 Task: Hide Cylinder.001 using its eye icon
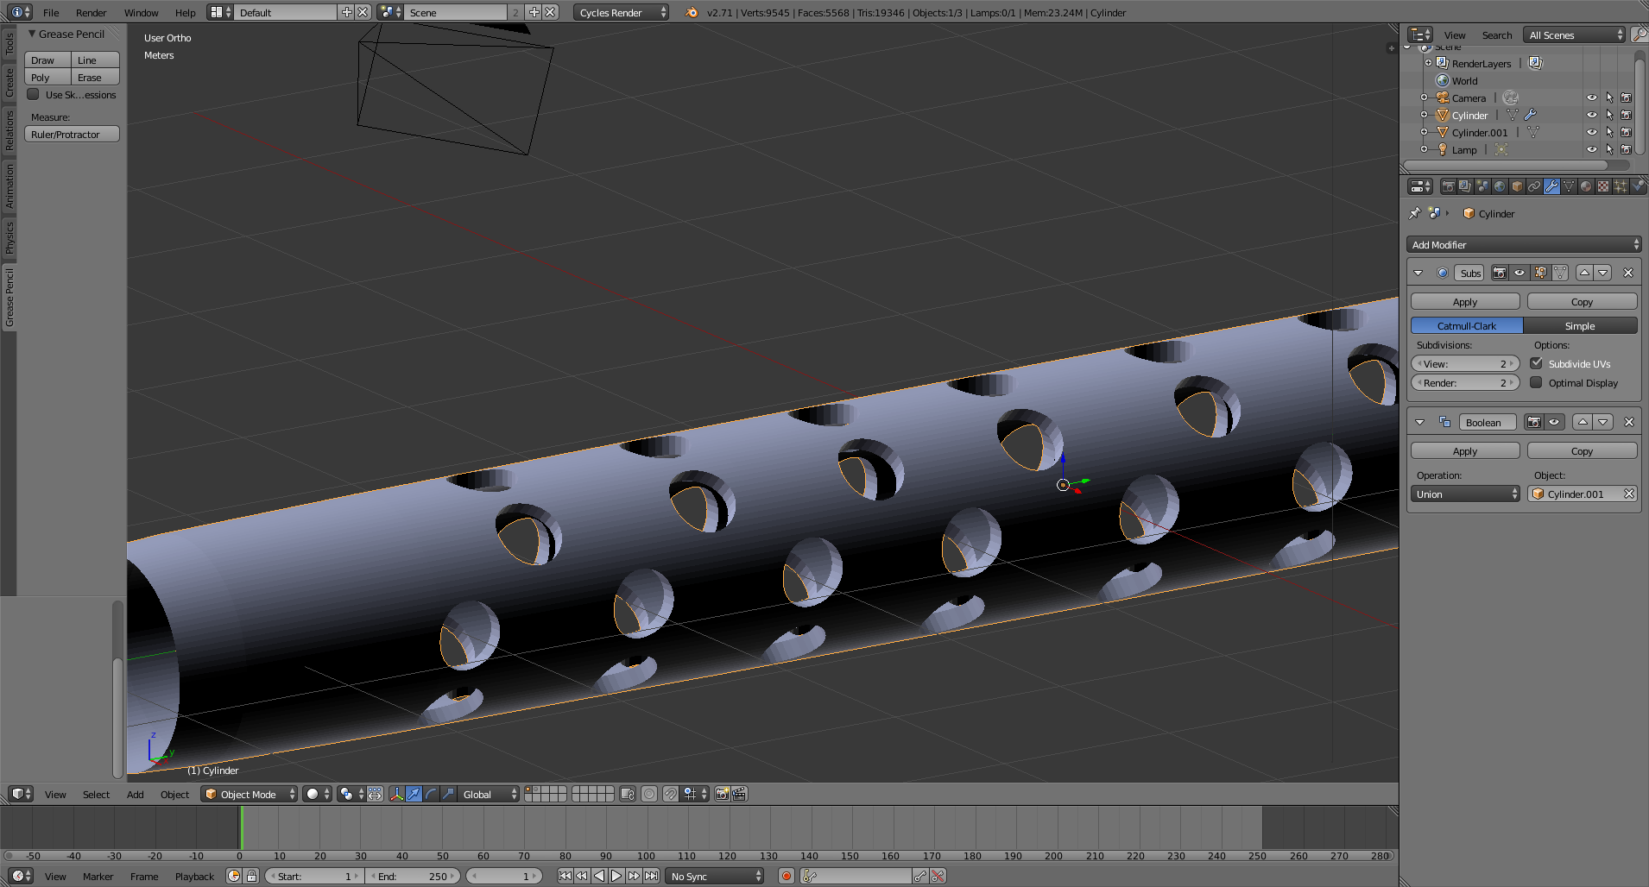1592,132
